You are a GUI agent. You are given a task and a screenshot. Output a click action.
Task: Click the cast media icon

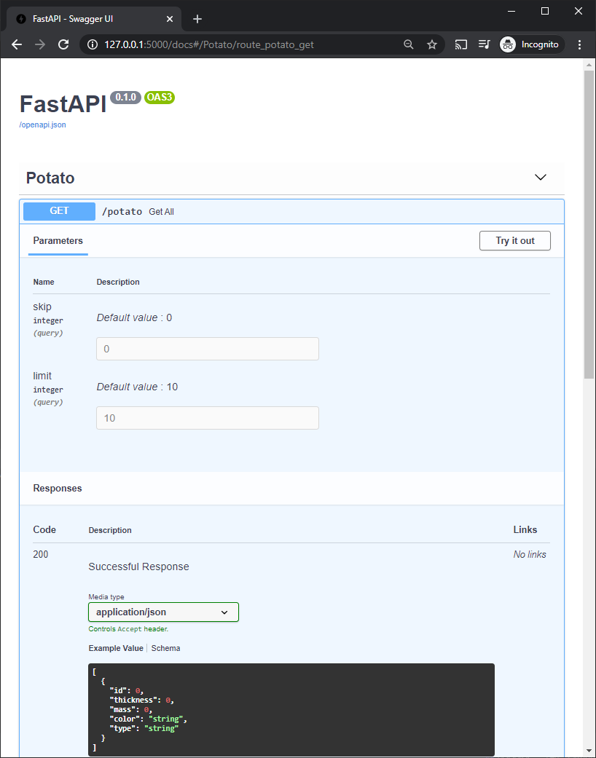[461, 45]
